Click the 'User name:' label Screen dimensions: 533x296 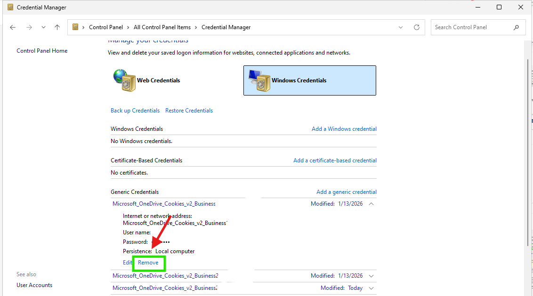(137, 232)
